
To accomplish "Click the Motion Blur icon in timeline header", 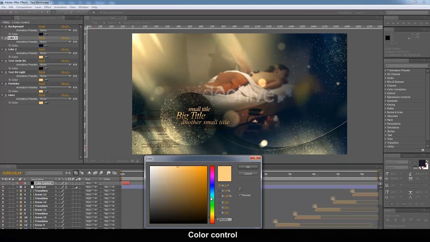I will [101, 173].
